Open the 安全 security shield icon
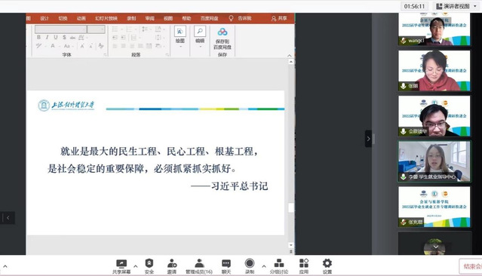 point(149,266)
